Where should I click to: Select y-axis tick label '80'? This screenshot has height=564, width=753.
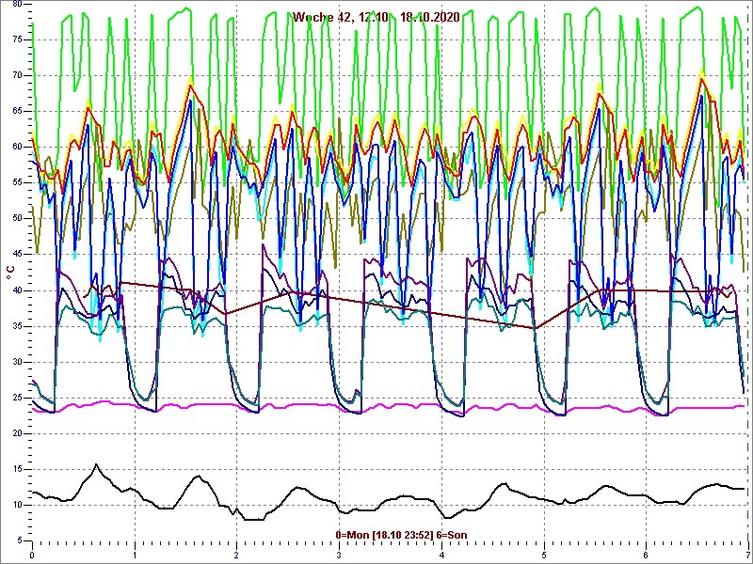[x=17, y=4]
